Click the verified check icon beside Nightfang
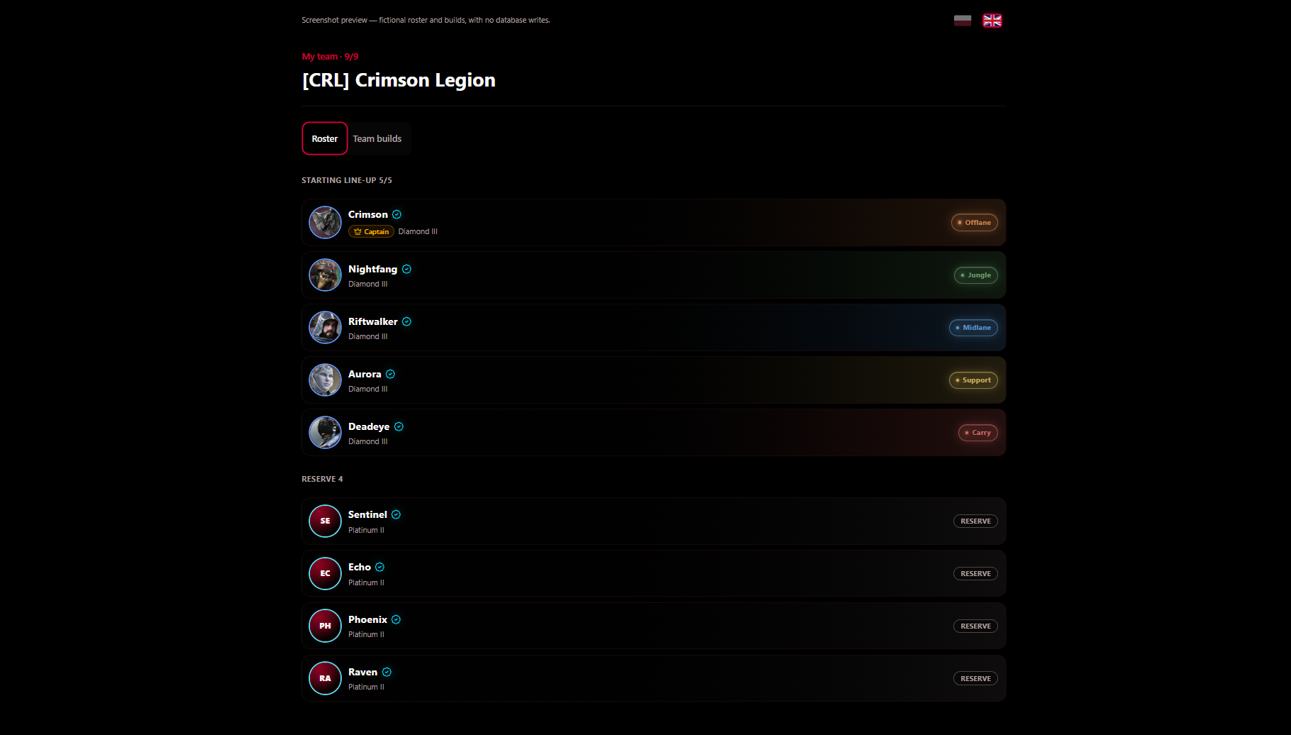1291x735 pixels. [x=406, y=269]
